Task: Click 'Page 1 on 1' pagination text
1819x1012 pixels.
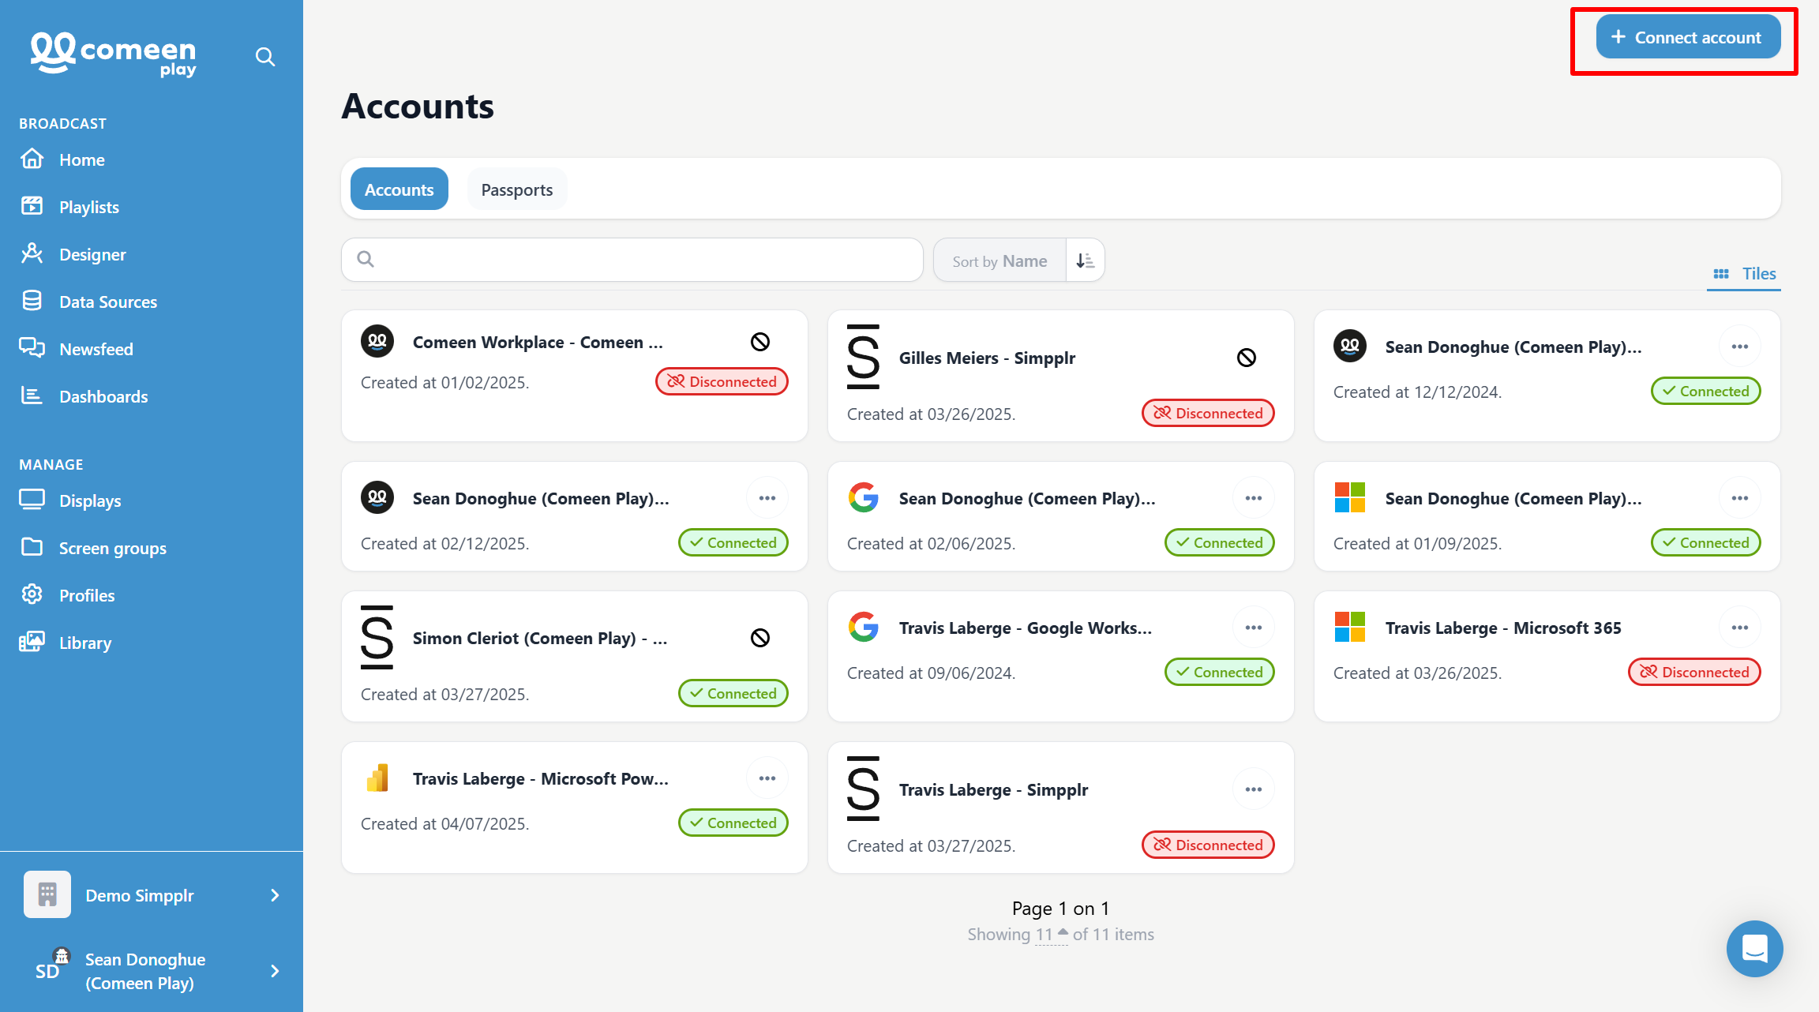Action: [x=1060, y=909]
